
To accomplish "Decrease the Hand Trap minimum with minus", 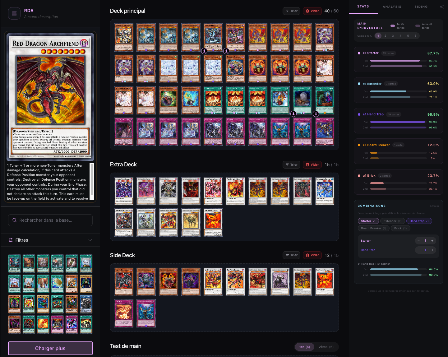I will [418, 250].
